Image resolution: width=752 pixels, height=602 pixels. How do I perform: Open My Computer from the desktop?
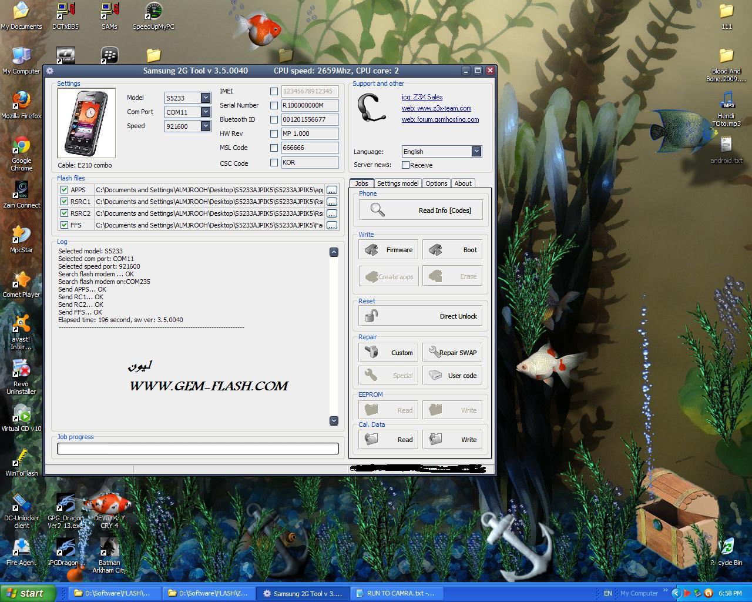click(x=21, y=61)
